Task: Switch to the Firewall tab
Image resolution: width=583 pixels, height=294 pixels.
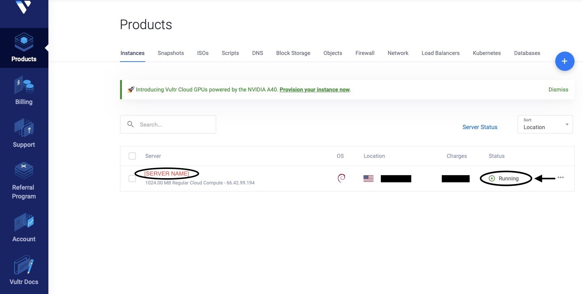Action: coord(365,53)
